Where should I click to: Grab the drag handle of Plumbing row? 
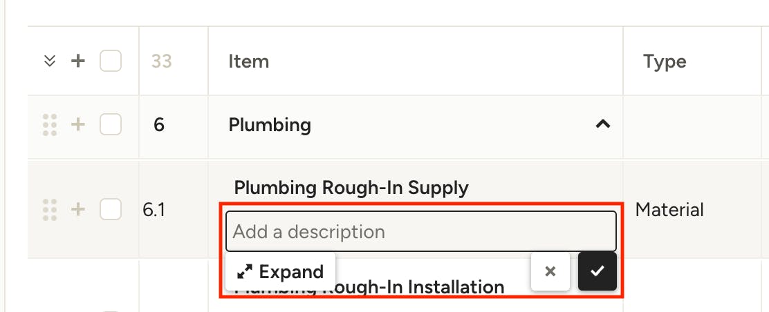point(50,125)
